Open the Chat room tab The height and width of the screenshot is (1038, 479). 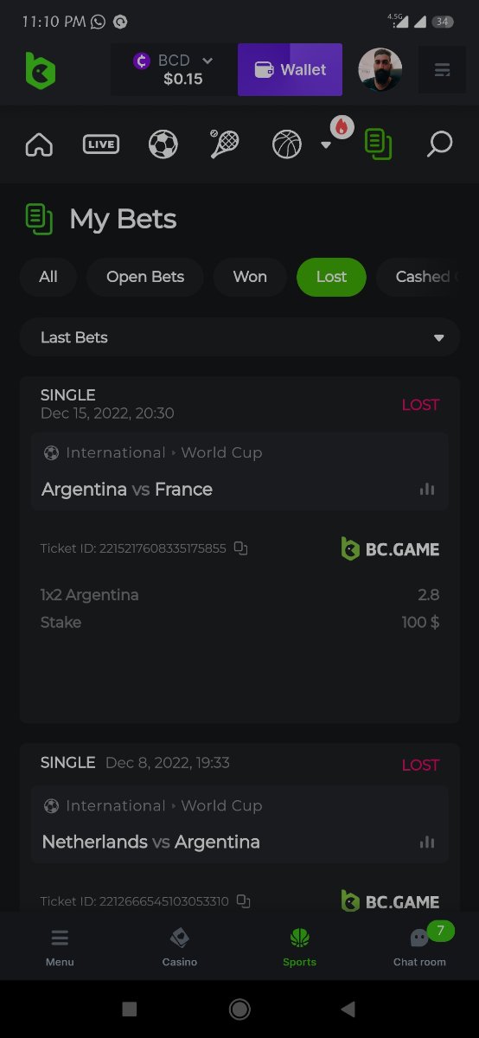pyautogui.click(x=419, y=946)
